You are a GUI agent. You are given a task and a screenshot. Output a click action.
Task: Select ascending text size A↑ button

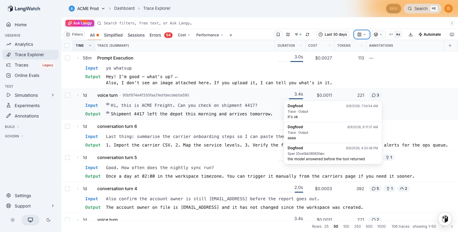pos(391,34)
